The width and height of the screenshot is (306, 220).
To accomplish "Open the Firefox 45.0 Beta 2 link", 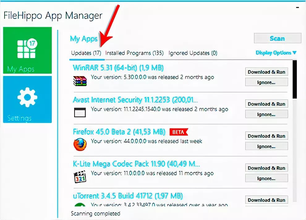I will coord(119,132).
